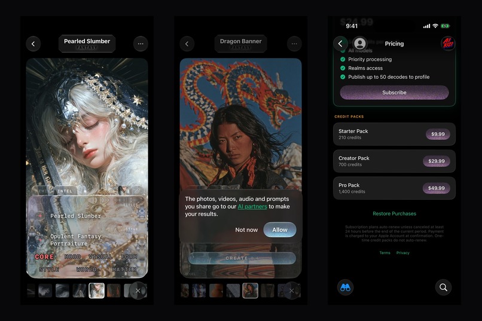Screen dimensions: 482x321
Task: Choose Not now in the permission dialog
Action: click(x=246, y=230)
